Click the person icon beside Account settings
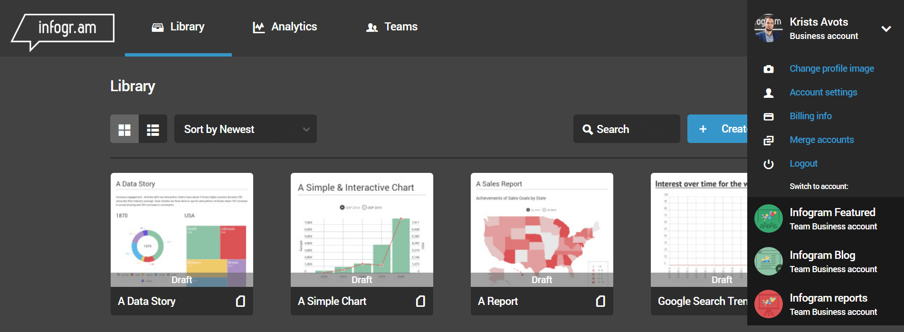Image resolution: width=904 pixels, height=332 pixels. (769, 93)
